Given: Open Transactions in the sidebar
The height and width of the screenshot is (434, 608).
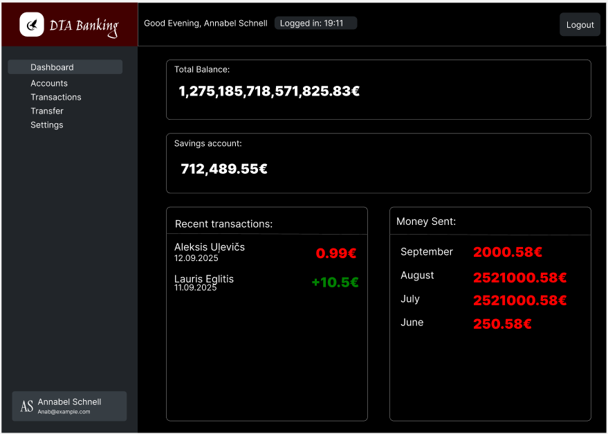Looking at the screenshot, I should click(x=56, y=97).
